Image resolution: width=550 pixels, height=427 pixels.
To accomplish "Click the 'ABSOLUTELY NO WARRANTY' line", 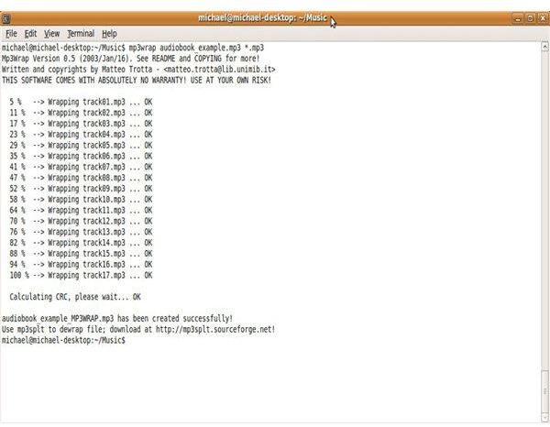I will (x=137, y=81).
